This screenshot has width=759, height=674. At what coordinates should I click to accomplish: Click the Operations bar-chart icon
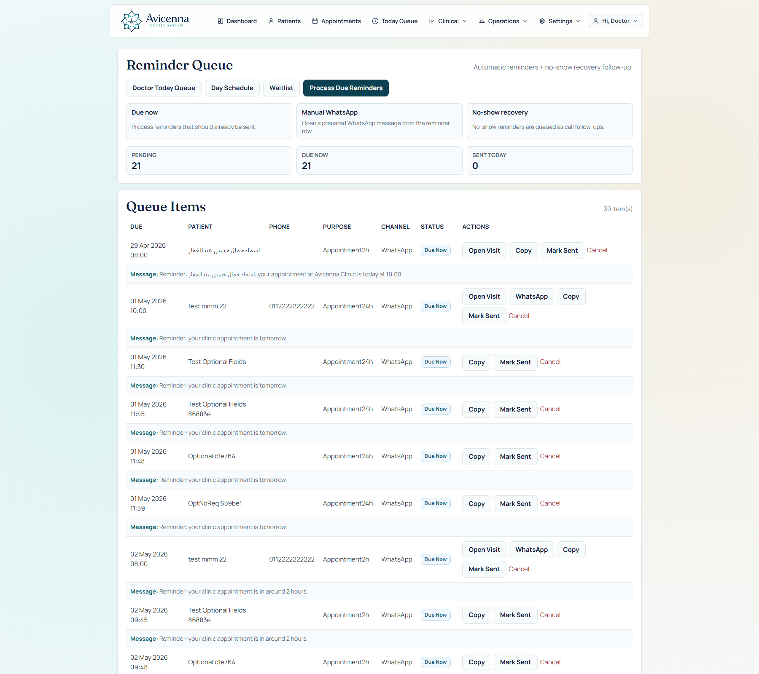coord(482,21)
